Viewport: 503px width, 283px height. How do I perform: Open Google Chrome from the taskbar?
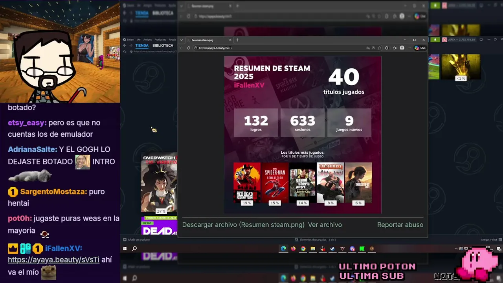[303, 248]
